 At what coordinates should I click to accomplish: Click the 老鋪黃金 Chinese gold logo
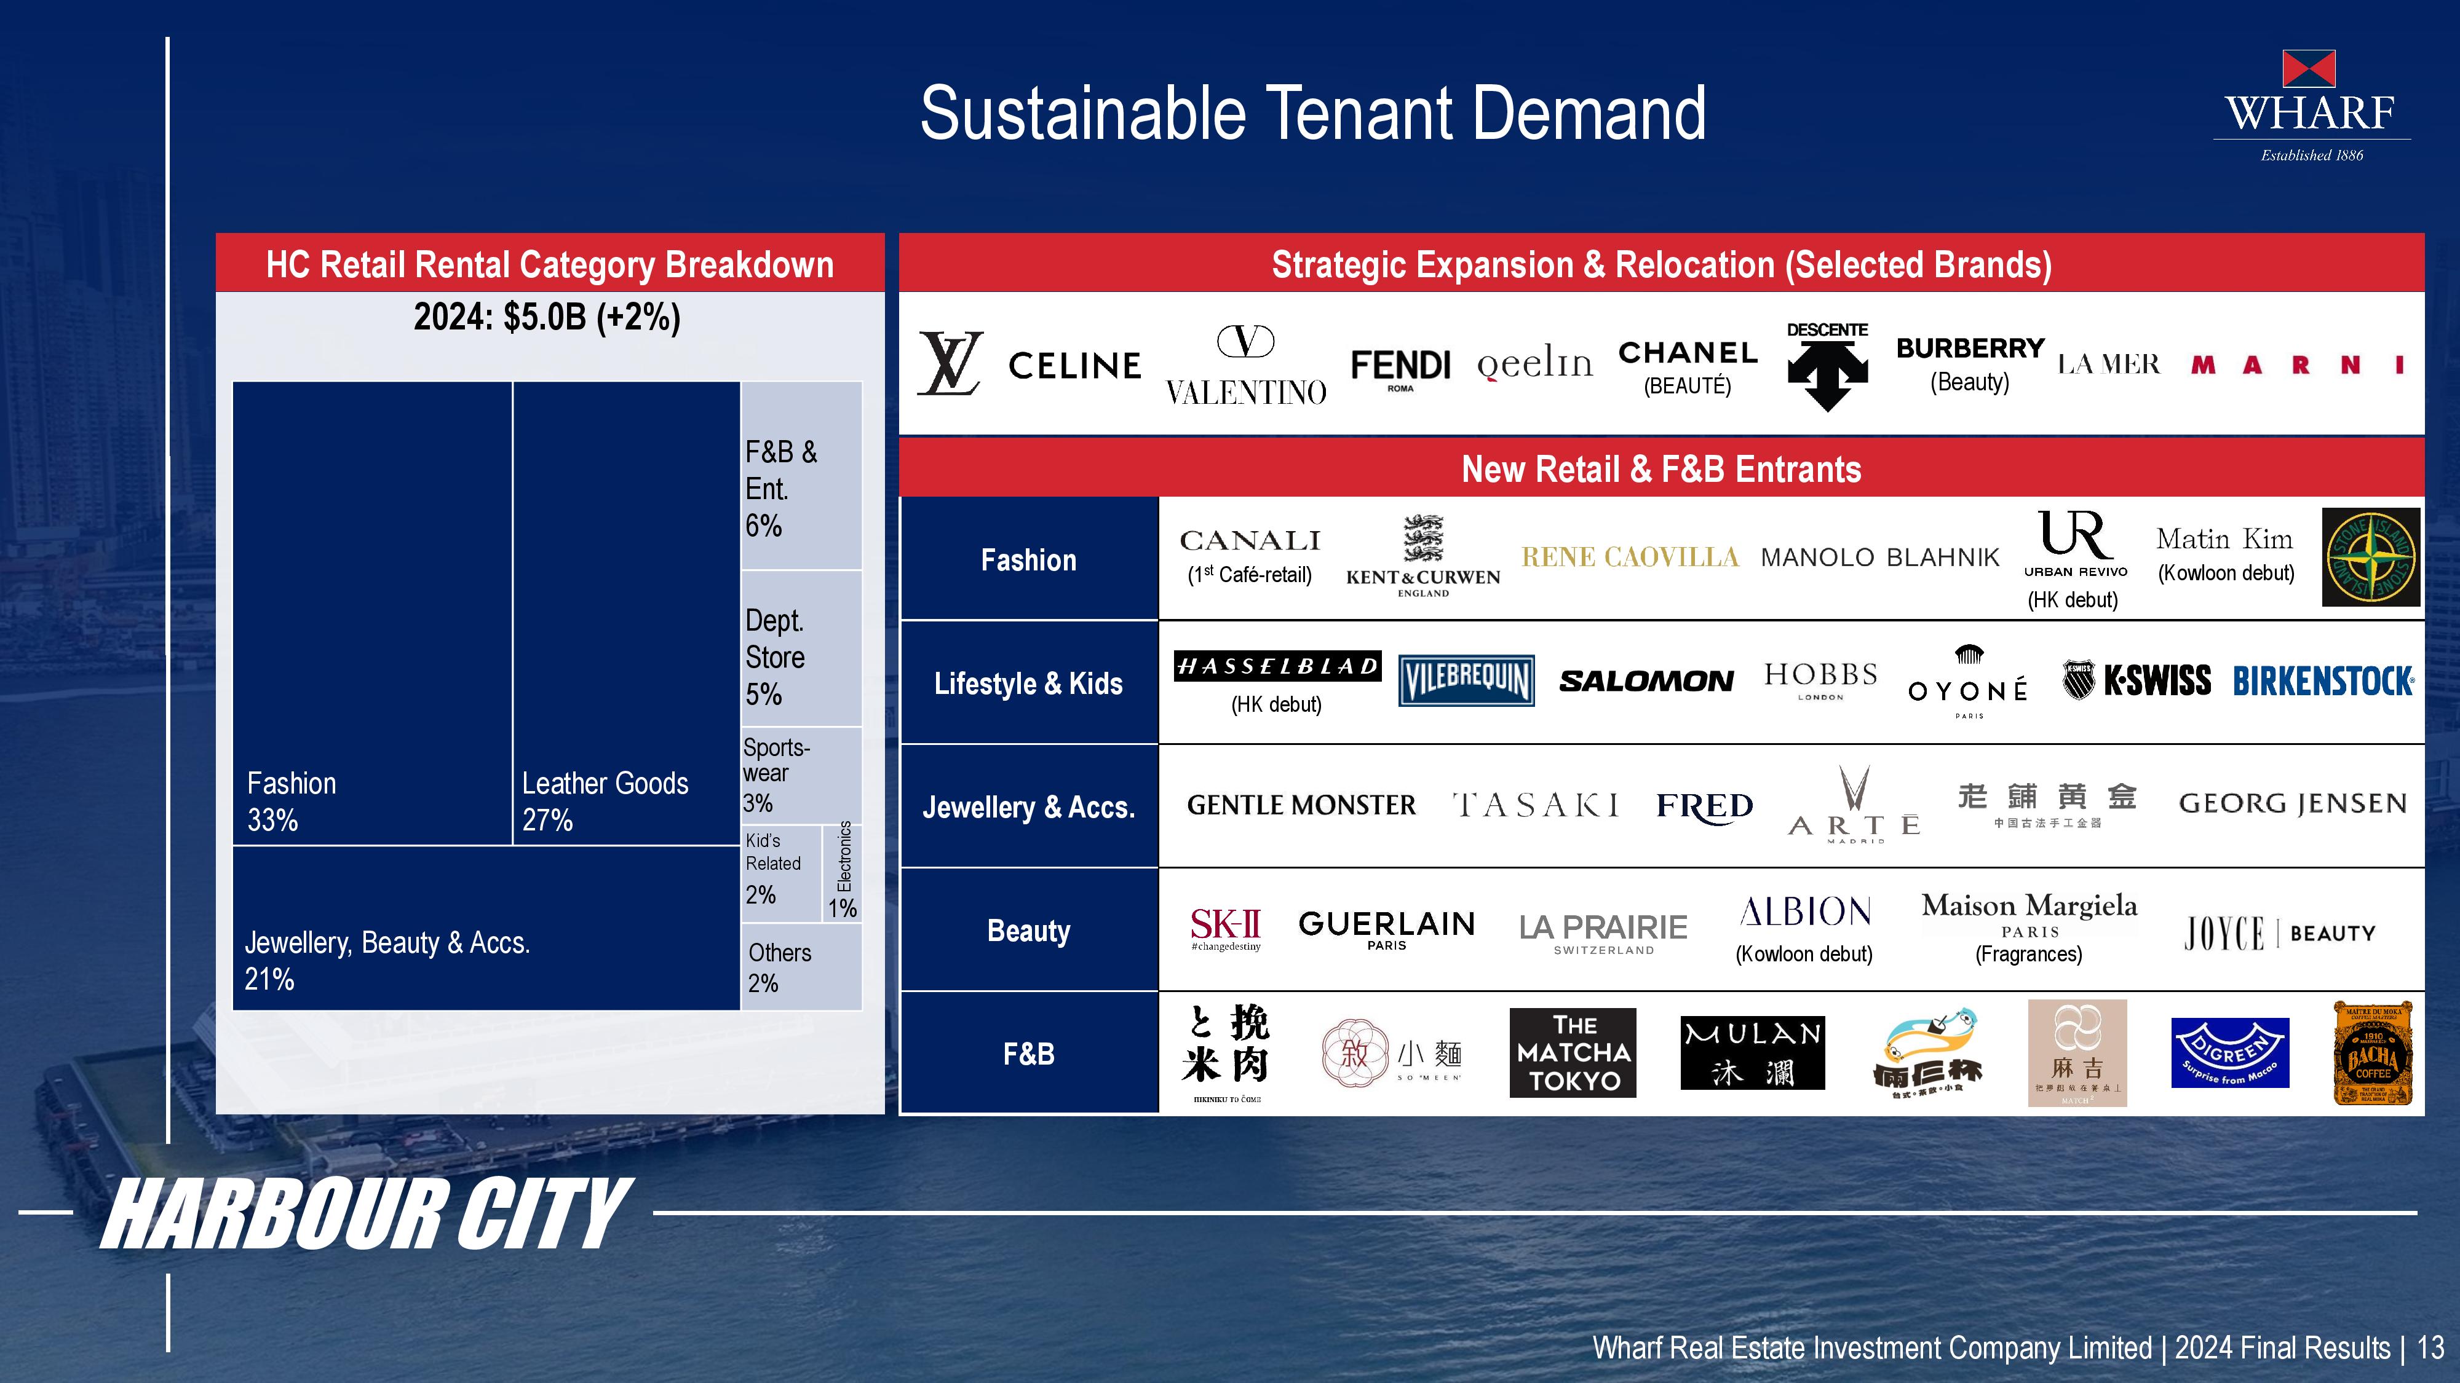[x=2047, y=806]
